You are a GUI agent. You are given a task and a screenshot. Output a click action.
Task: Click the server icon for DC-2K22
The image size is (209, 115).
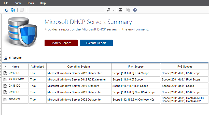5,100
